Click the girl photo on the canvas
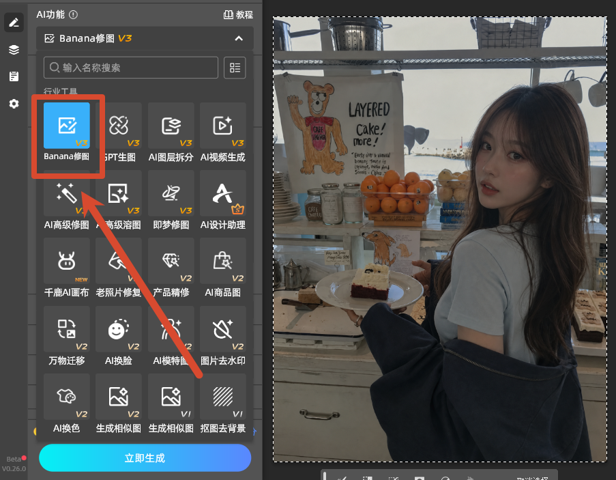This screenshot has width=616, height=480. pos(440,239)
